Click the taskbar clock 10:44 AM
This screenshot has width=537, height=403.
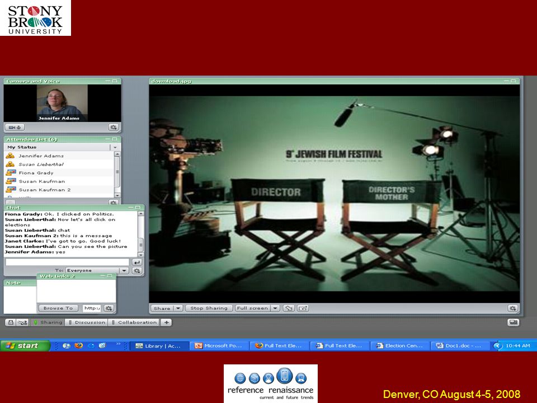coord(517,346)
